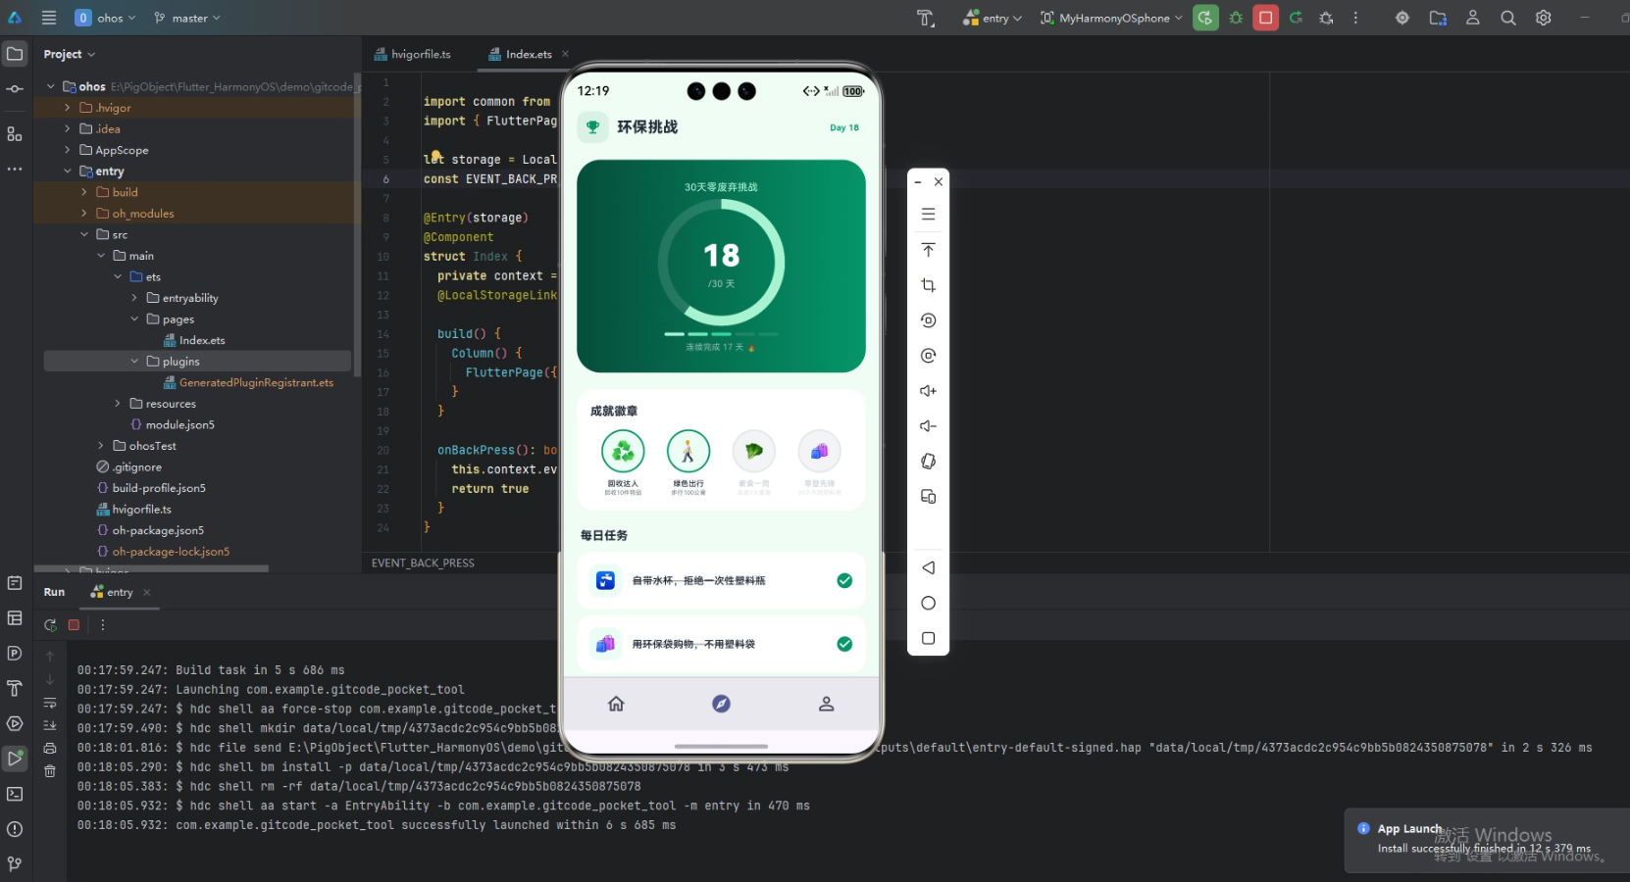Tap the recycling achievement badge
This screenshot has height=882, width=1630.
click(623, 452)
